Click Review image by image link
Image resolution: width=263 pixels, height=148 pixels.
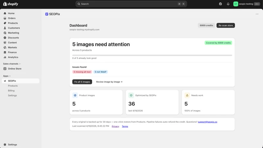(109, 82)
